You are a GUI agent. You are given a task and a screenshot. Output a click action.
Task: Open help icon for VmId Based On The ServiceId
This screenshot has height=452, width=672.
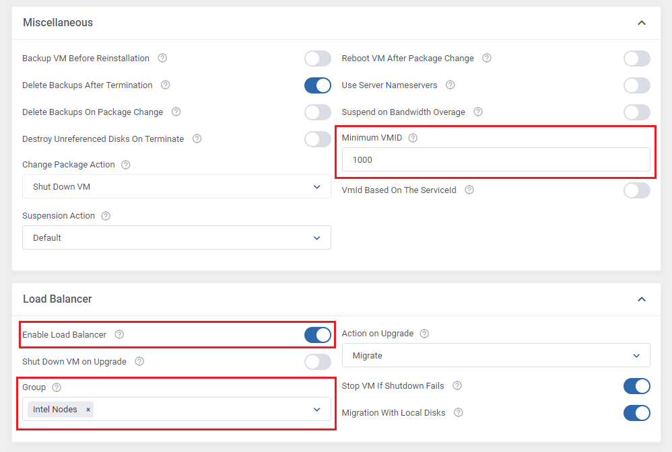(x=469, y=190)
